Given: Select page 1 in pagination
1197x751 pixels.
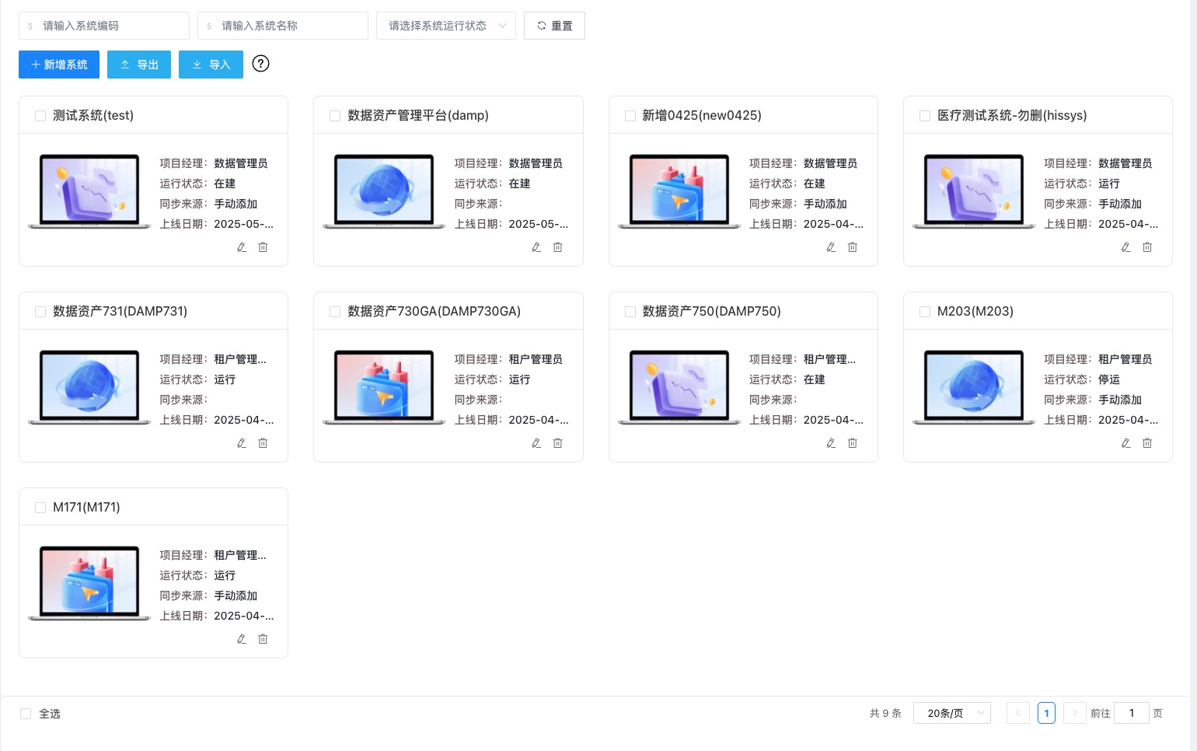Looking at the screenshot, I should click(x=1046, y=713).
